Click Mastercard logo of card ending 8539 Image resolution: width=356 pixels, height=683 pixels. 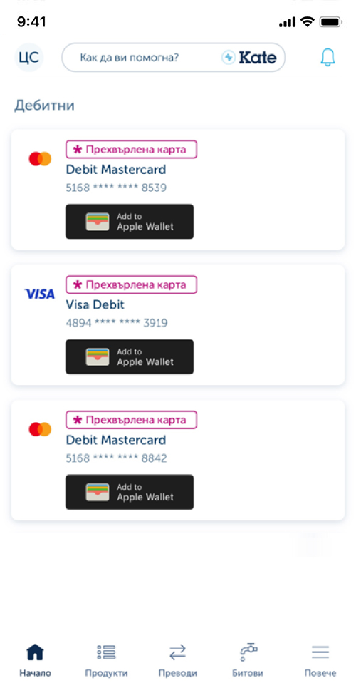coord(40,158)
